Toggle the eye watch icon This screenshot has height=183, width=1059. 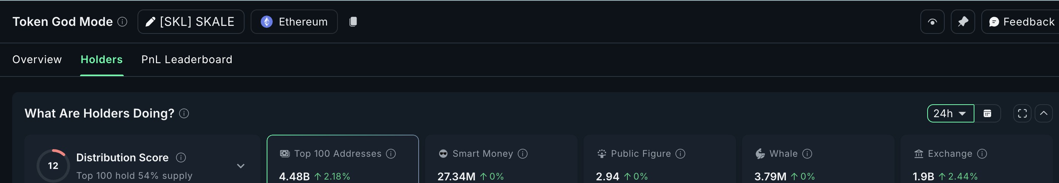(x=932, y=22)
